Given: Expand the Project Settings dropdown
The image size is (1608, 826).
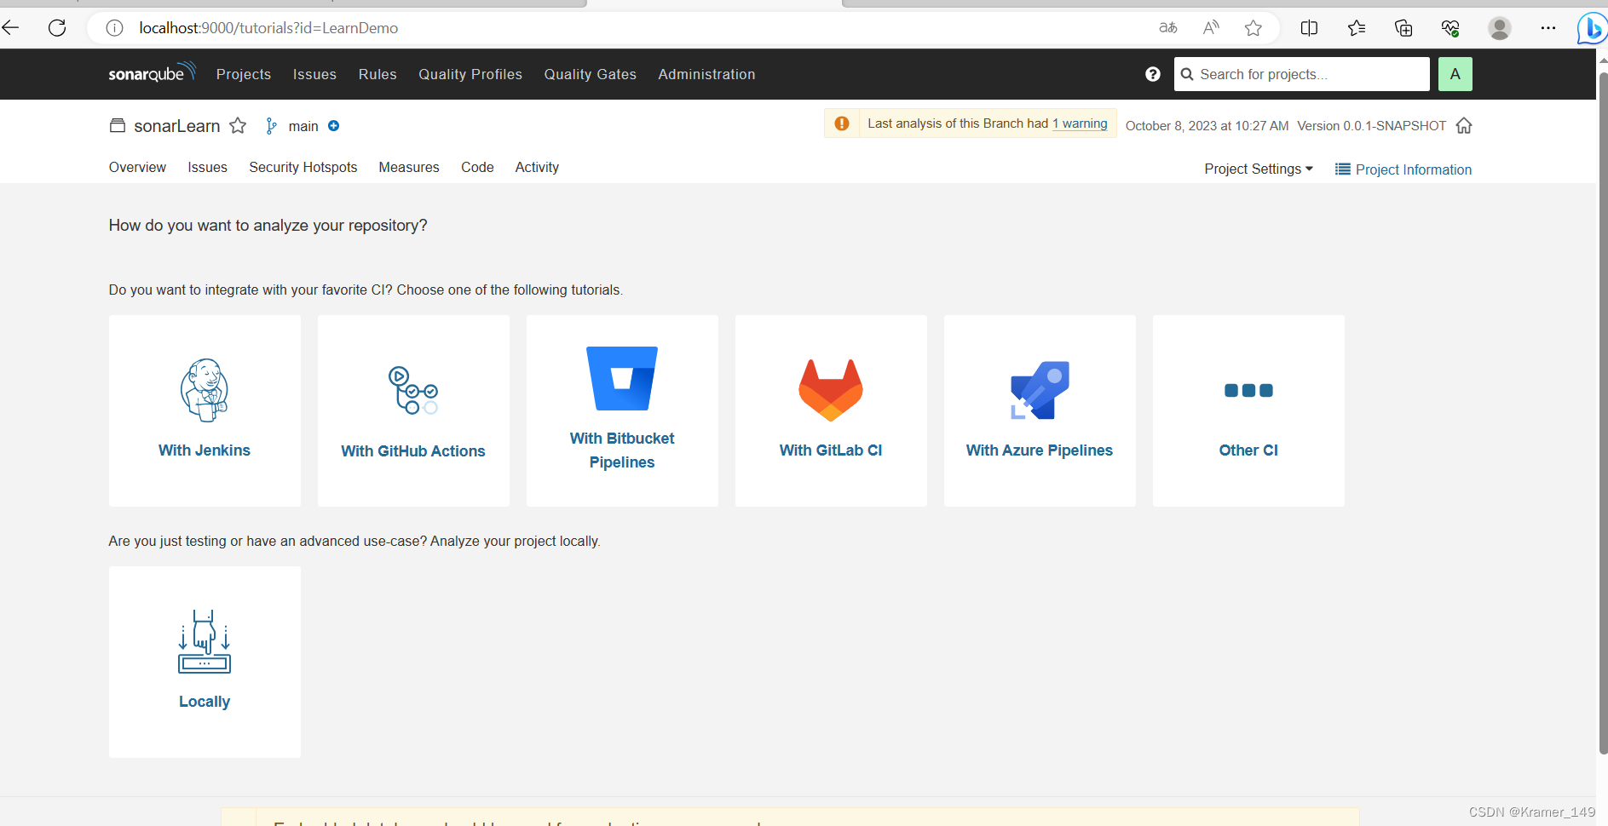Looking at the screenshot, I should pyautogui.click(x=1259, y=169).
